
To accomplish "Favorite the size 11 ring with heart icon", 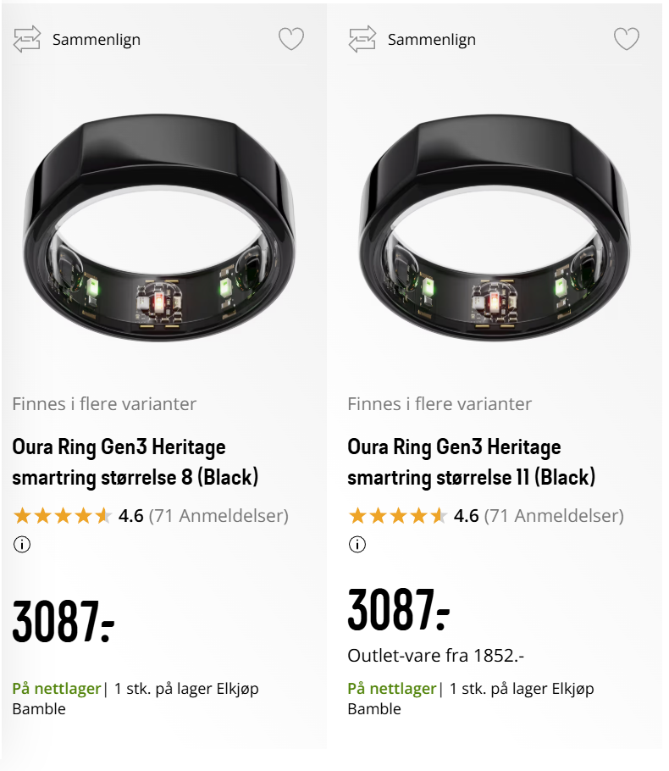I will 627,39.
